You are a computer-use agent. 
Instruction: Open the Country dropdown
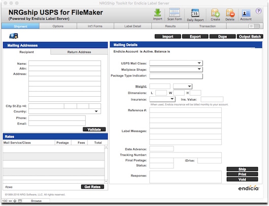tap(64, 111)
